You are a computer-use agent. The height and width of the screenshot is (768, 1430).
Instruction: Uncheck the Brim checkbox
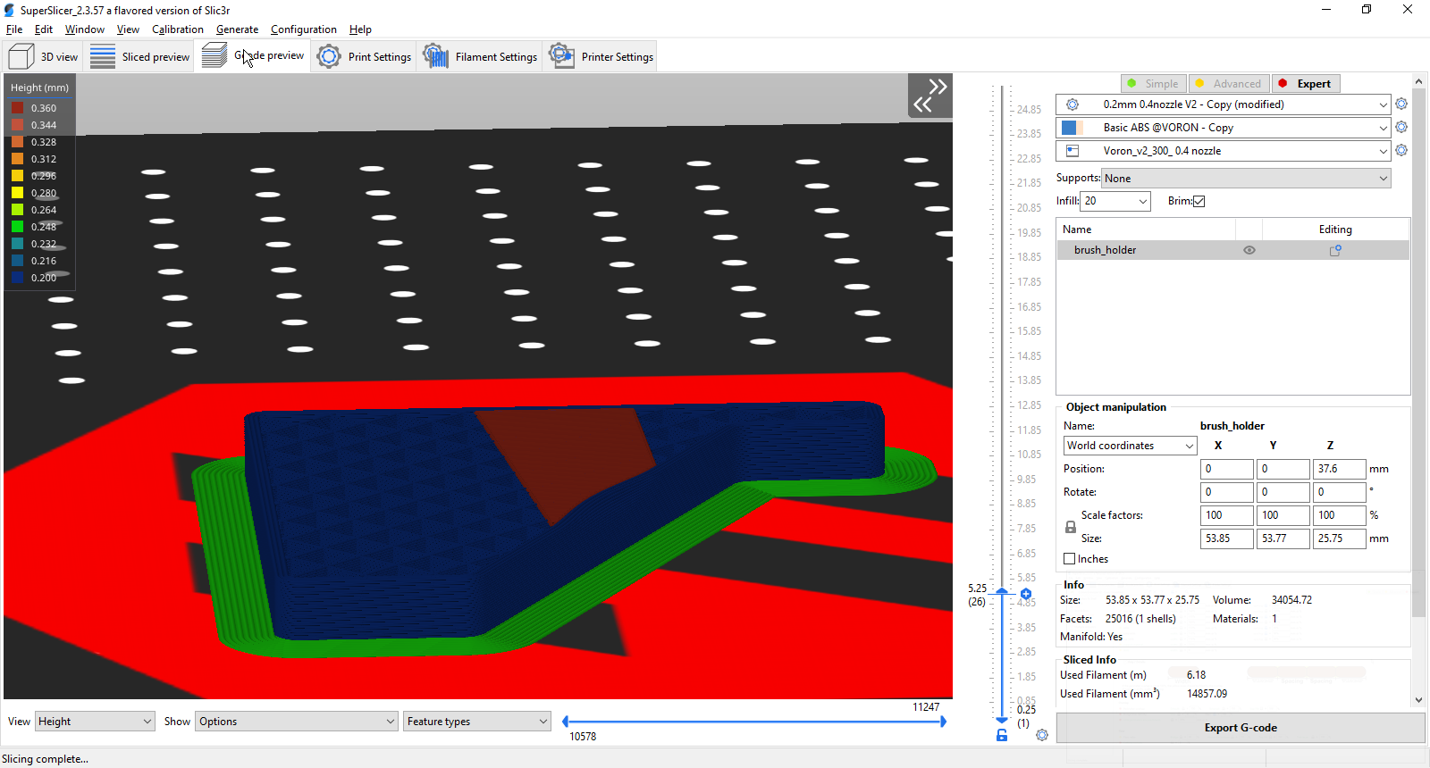tap(1199, 201)
